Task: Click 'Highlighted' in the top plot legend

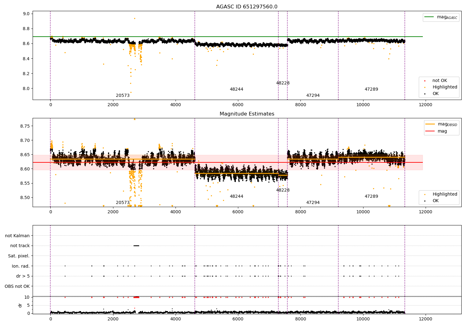Action: coord(445,87)
